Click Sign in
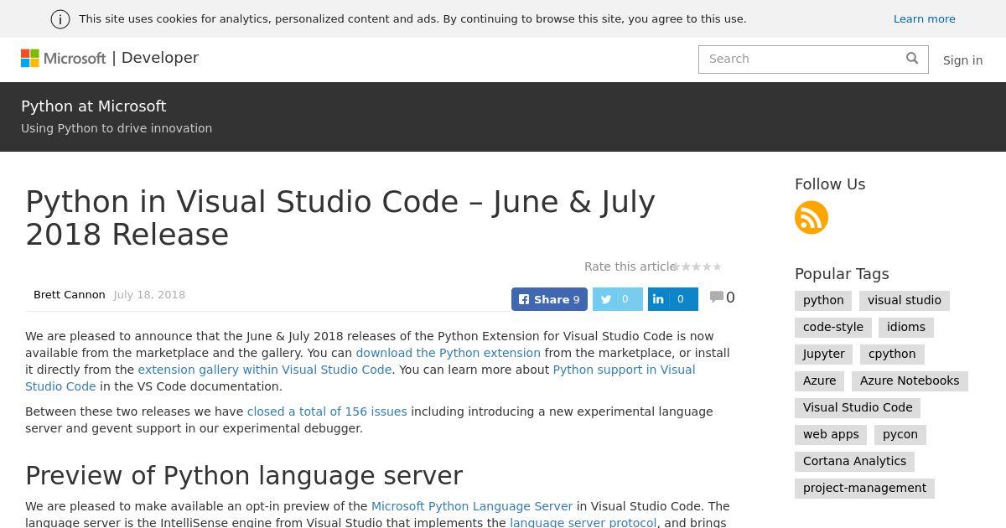The width and height of the screenshot is (1006, 528). [x=962, y=60]
